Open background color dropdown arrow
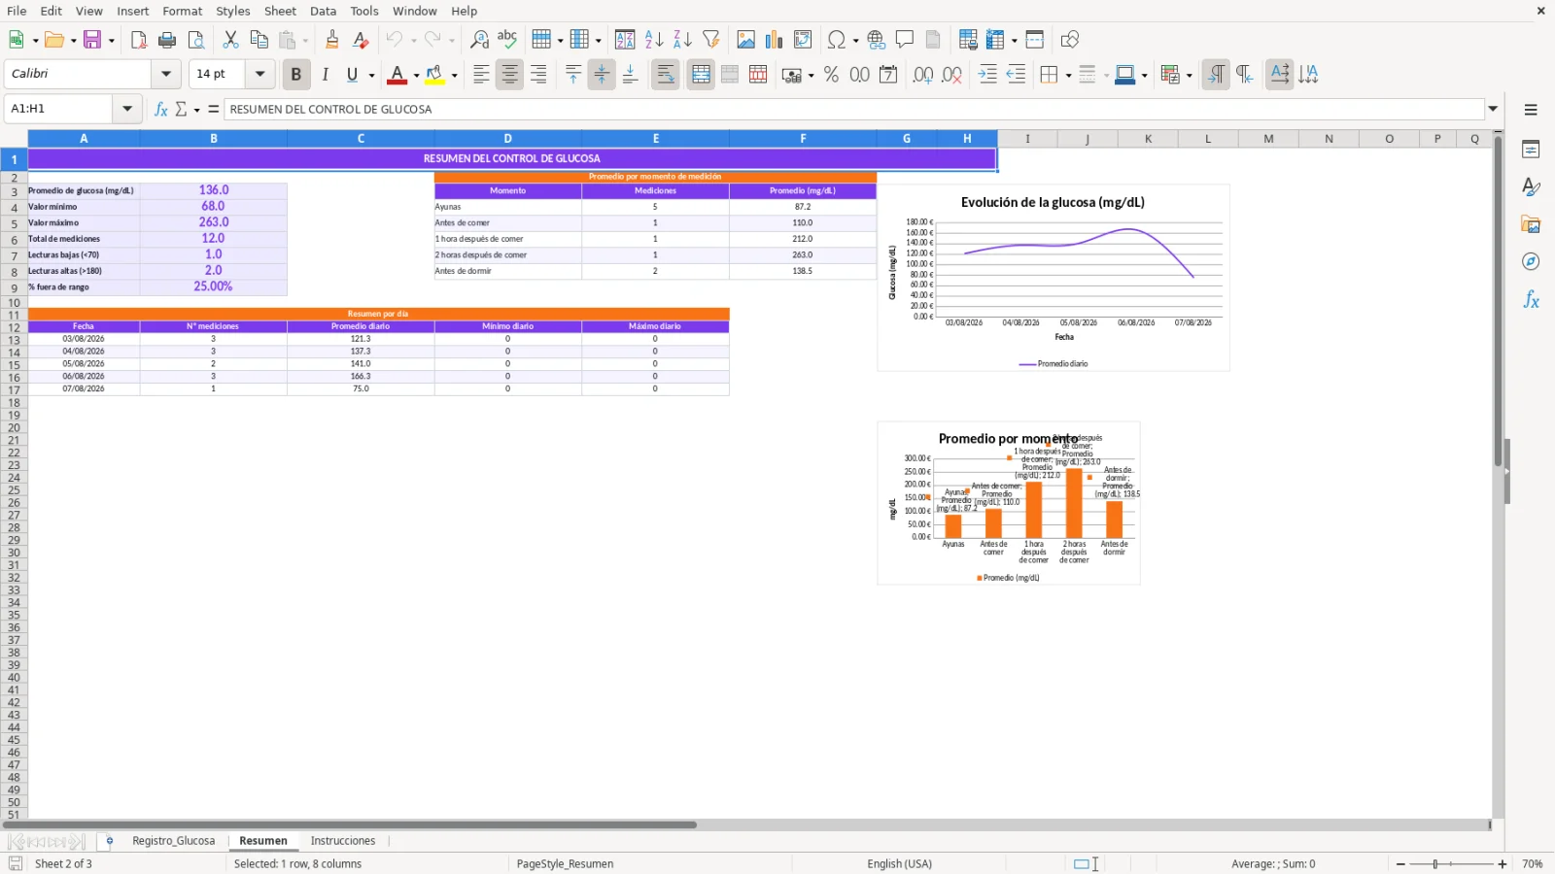Image resolution: width=1555 pixels, height=874 pixels. pos(454,76)
